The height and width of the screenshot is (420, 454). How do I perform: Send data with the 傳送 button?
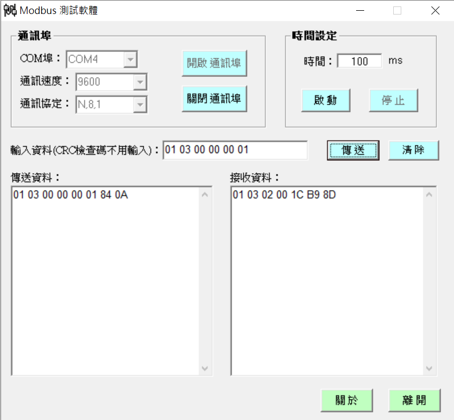click(353, 151)
